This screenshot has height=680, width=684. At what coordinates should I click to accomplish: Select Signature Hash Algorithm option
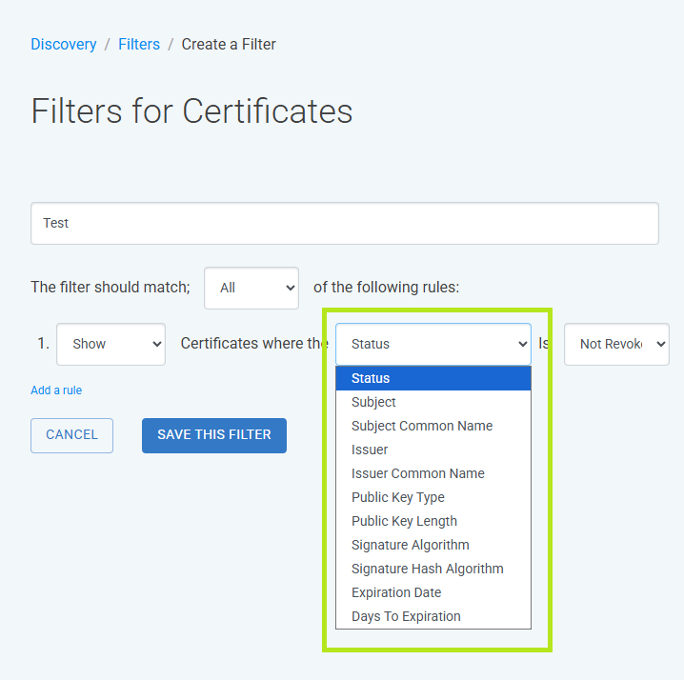[433, 569]
